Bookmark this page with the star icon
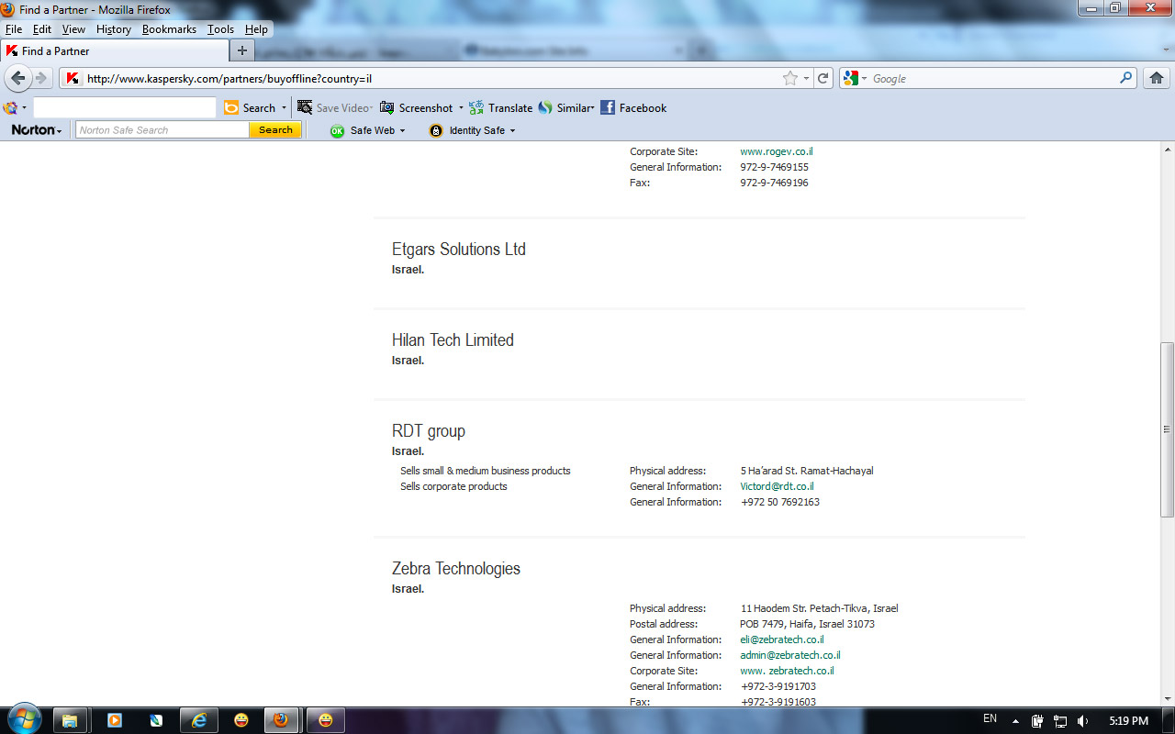This screenshot has height=734, width=1175. (x=790, y=79)
